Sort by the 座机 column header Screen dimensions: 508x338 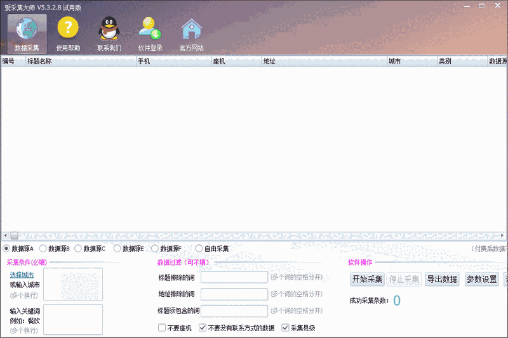(x=236, y=61)
